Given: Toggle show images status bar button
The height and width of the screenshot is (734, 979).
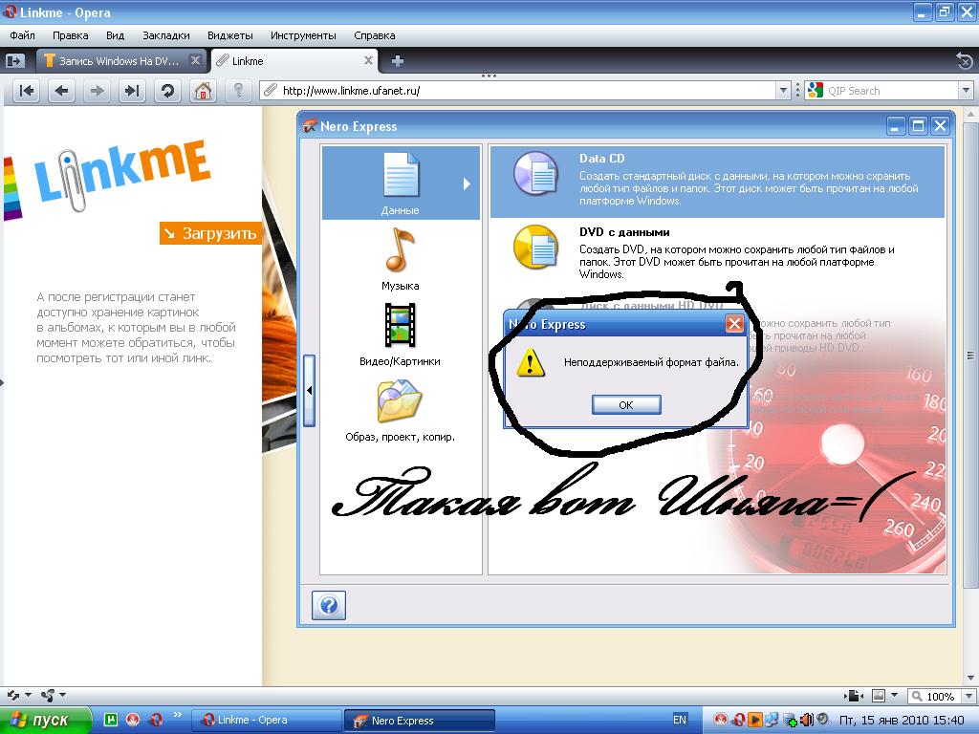Looking at the screenshot, I should (879, 696).
